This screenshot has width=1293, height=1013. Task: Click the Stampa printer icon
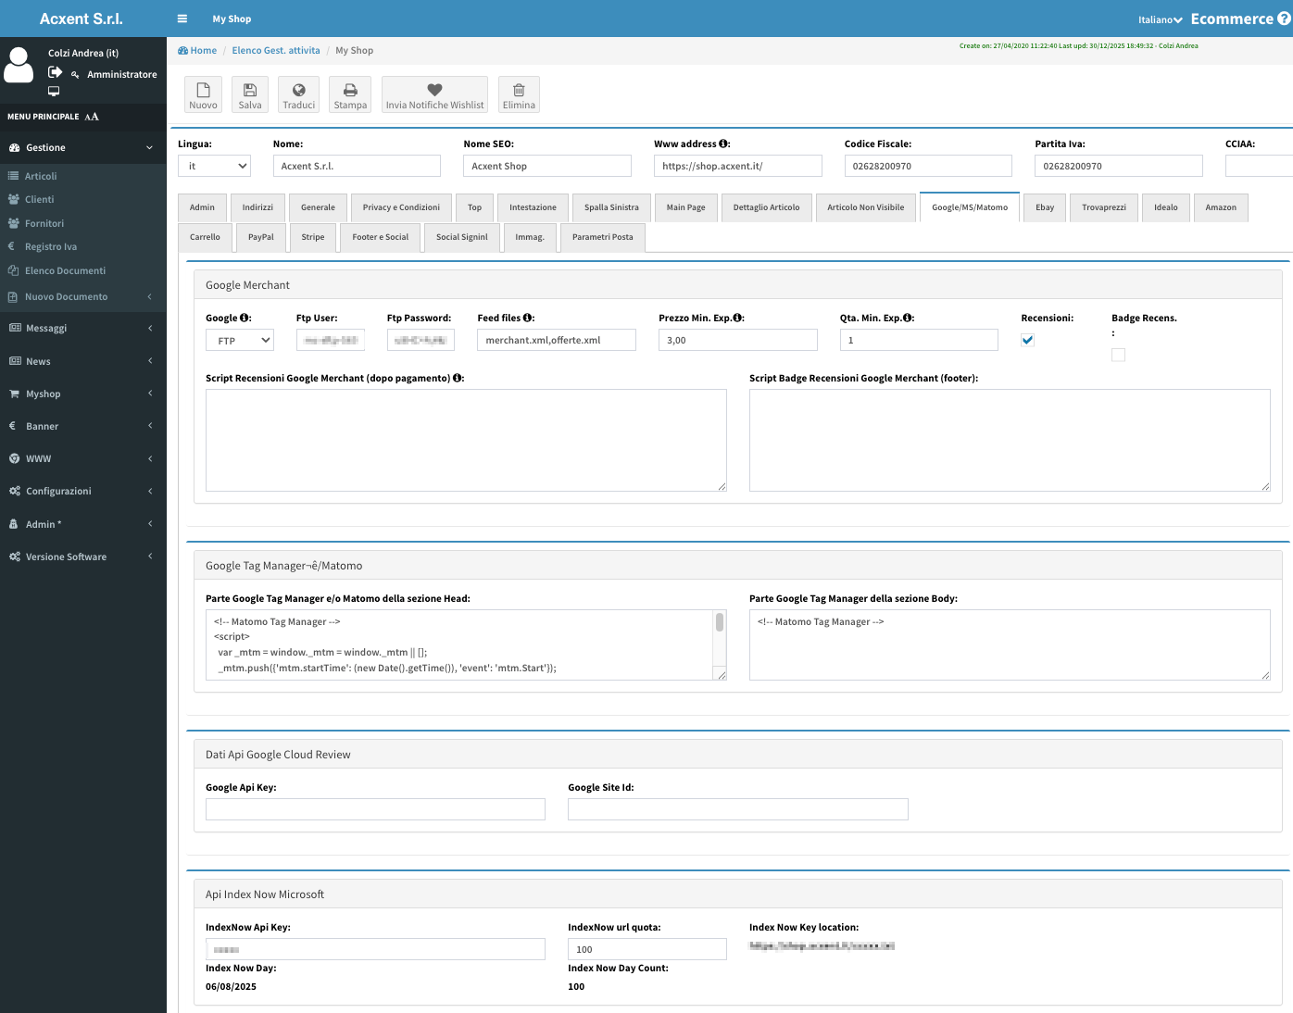pyautogui.click(x=350, y=91)
